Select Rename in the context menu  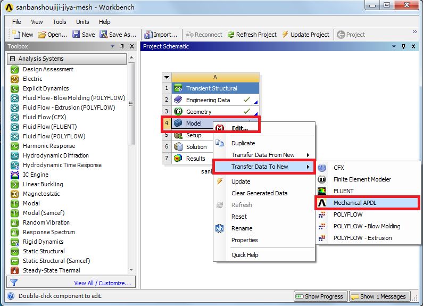click(242, 228)
